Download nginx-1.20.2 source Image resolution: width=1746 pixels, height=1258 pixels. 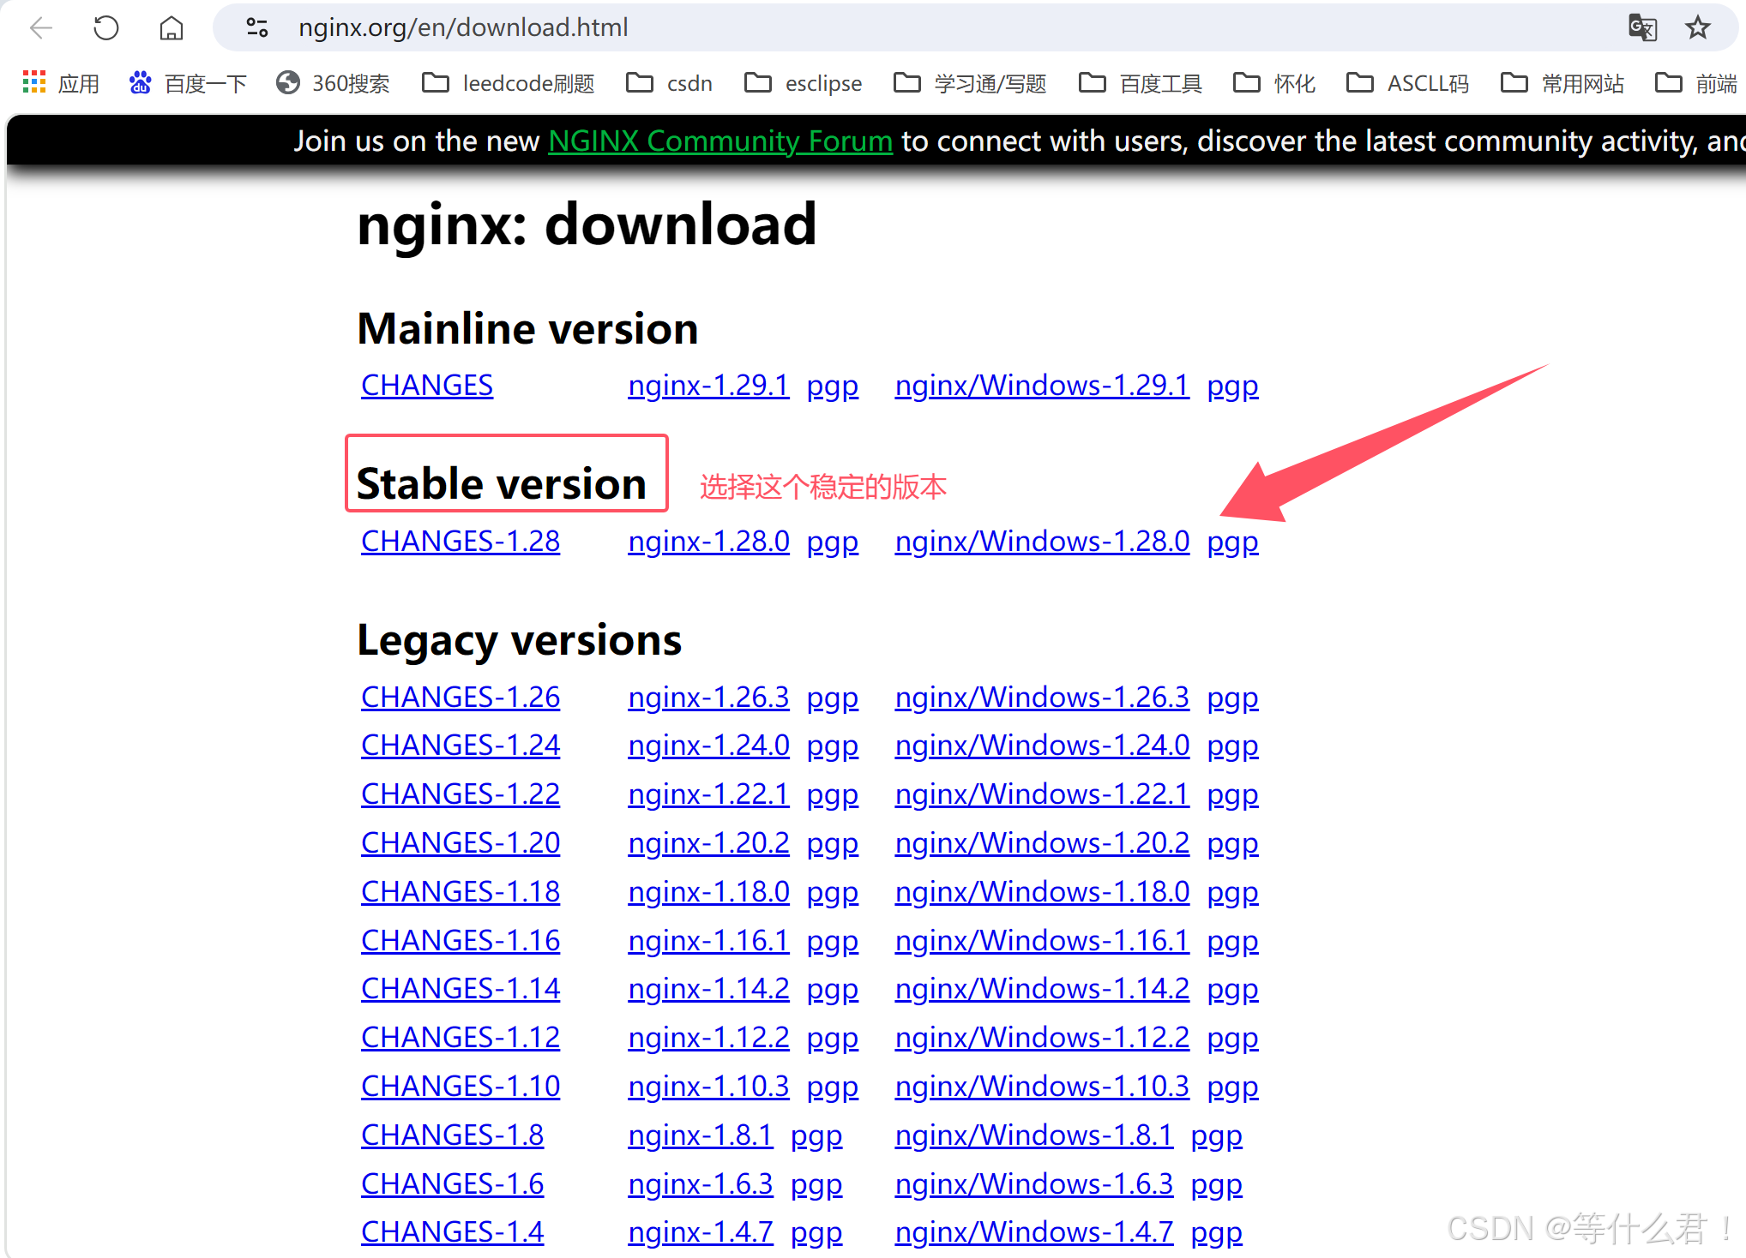coord(708,843)
